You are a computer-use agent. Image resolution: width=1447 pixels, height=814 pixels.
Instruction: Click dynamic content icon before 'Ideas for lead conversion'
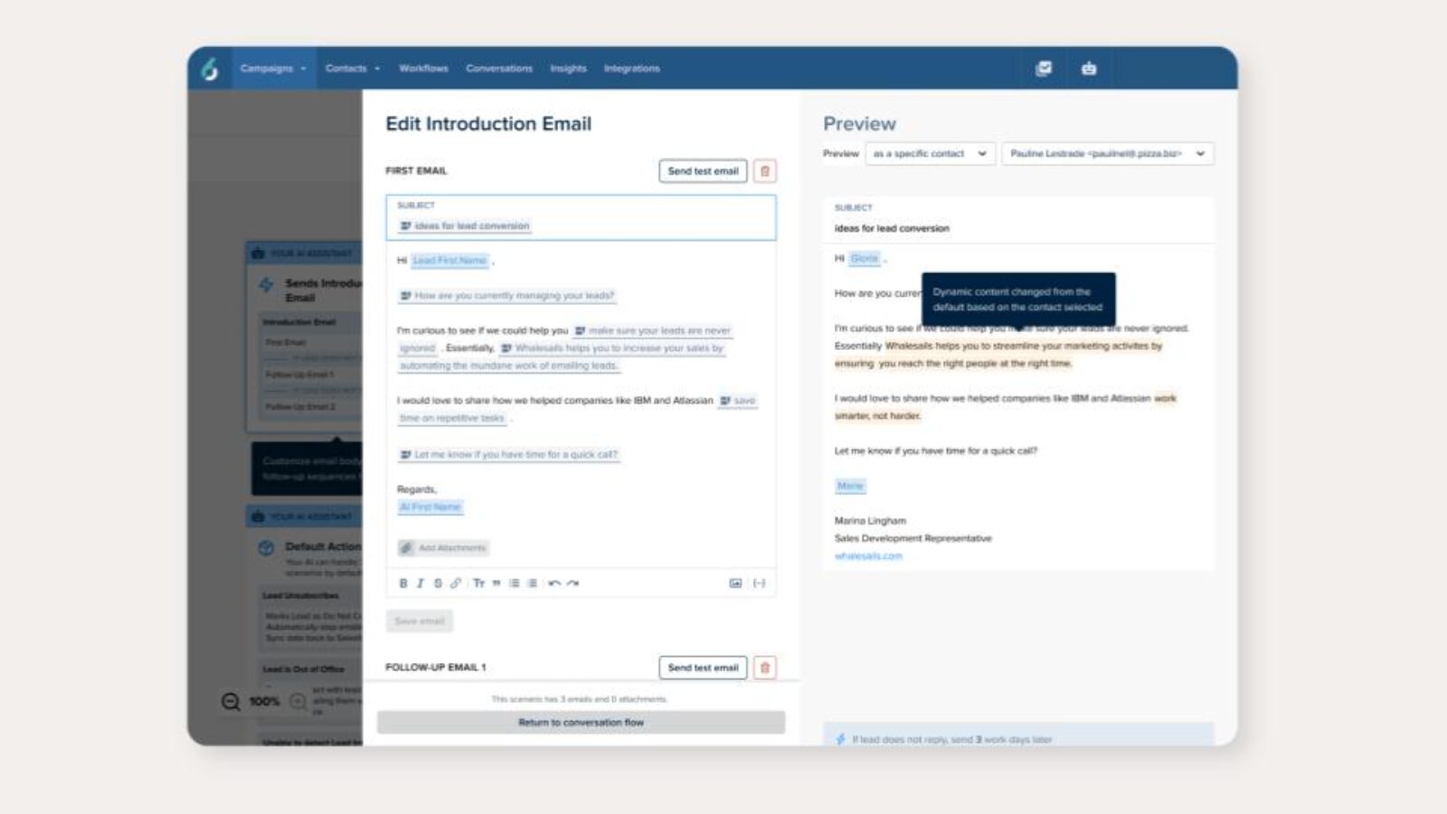(x=406, y=226)
